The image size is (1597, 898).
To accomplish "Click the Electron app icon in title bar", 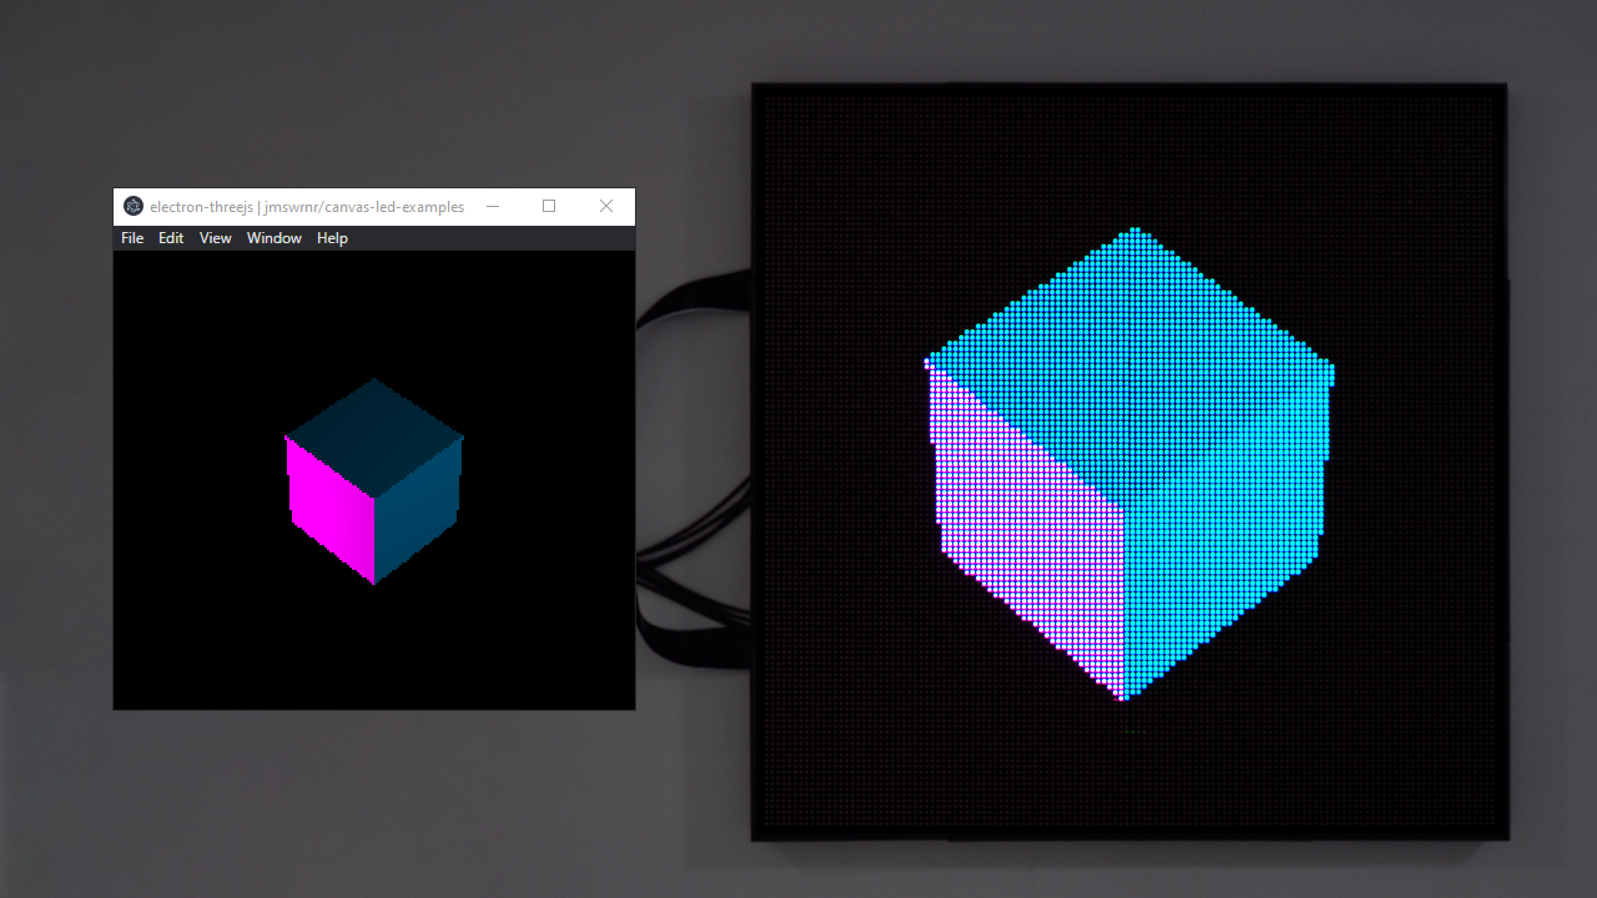I will point(133,206).
